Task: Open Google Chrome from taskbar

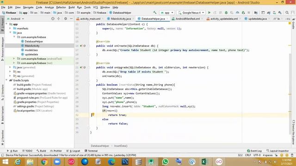Action: (x=44, y=162)
